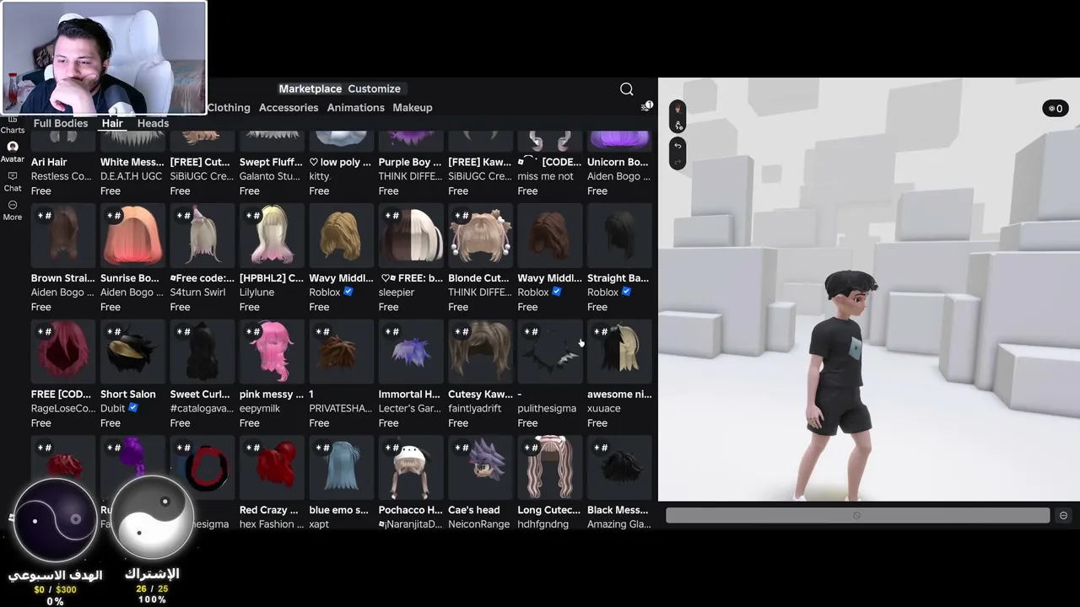Screen dimensions: 1080x607
Task: Open Chat in the sidebar
Action: click(x=13, y=182)
